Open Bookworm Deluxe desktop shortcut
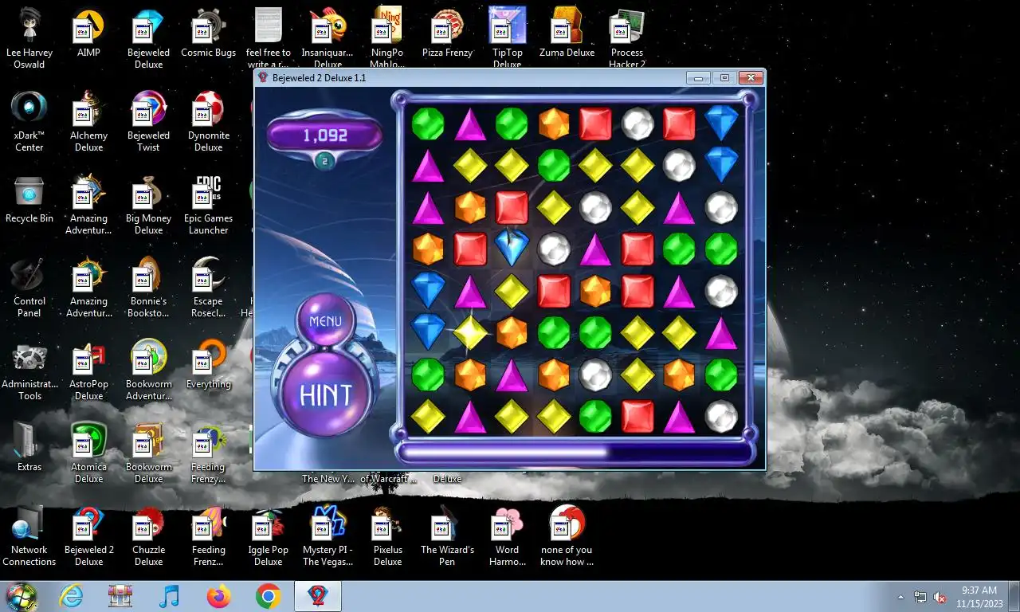This screenshot has width=1020, height=612. pyautogui.click(x=148, y=453)
